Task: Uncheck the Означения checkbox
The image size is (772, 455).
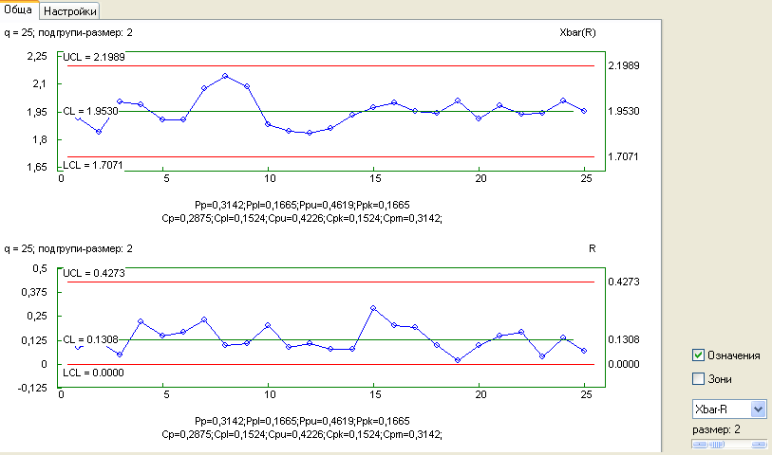Action: 699,355
